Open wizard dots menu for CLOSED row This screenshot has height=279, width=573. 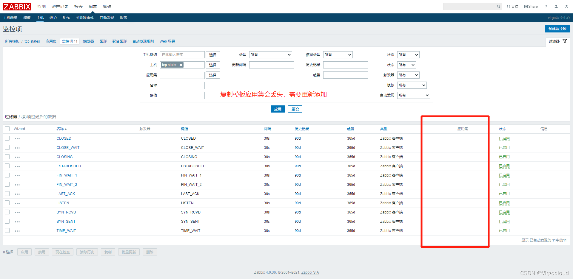pyautogui.click(x=17, y=139)
